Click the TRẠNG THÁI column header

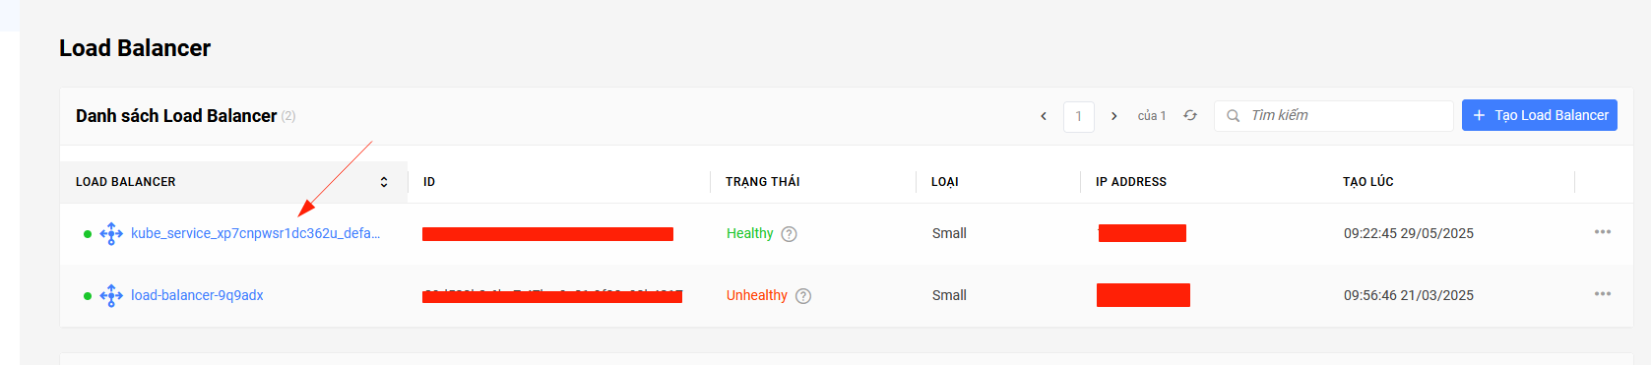coord(763,182)
